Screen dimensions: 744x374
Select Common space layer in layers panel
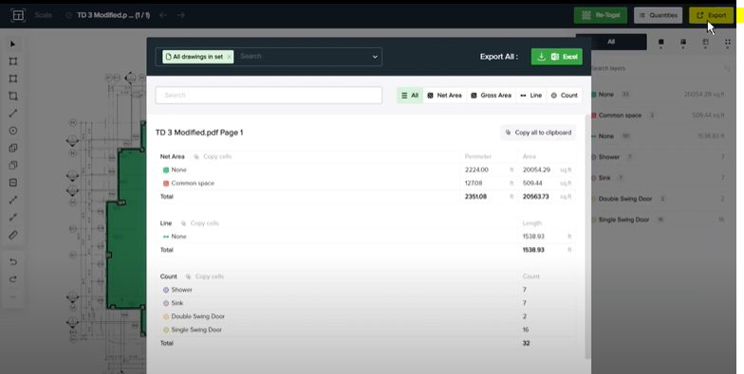coord(658,116)
